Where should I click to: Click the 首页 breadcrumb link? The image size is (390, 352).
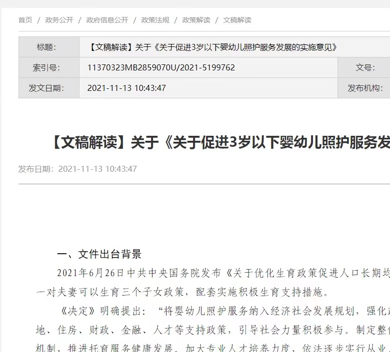pos(25,20)
